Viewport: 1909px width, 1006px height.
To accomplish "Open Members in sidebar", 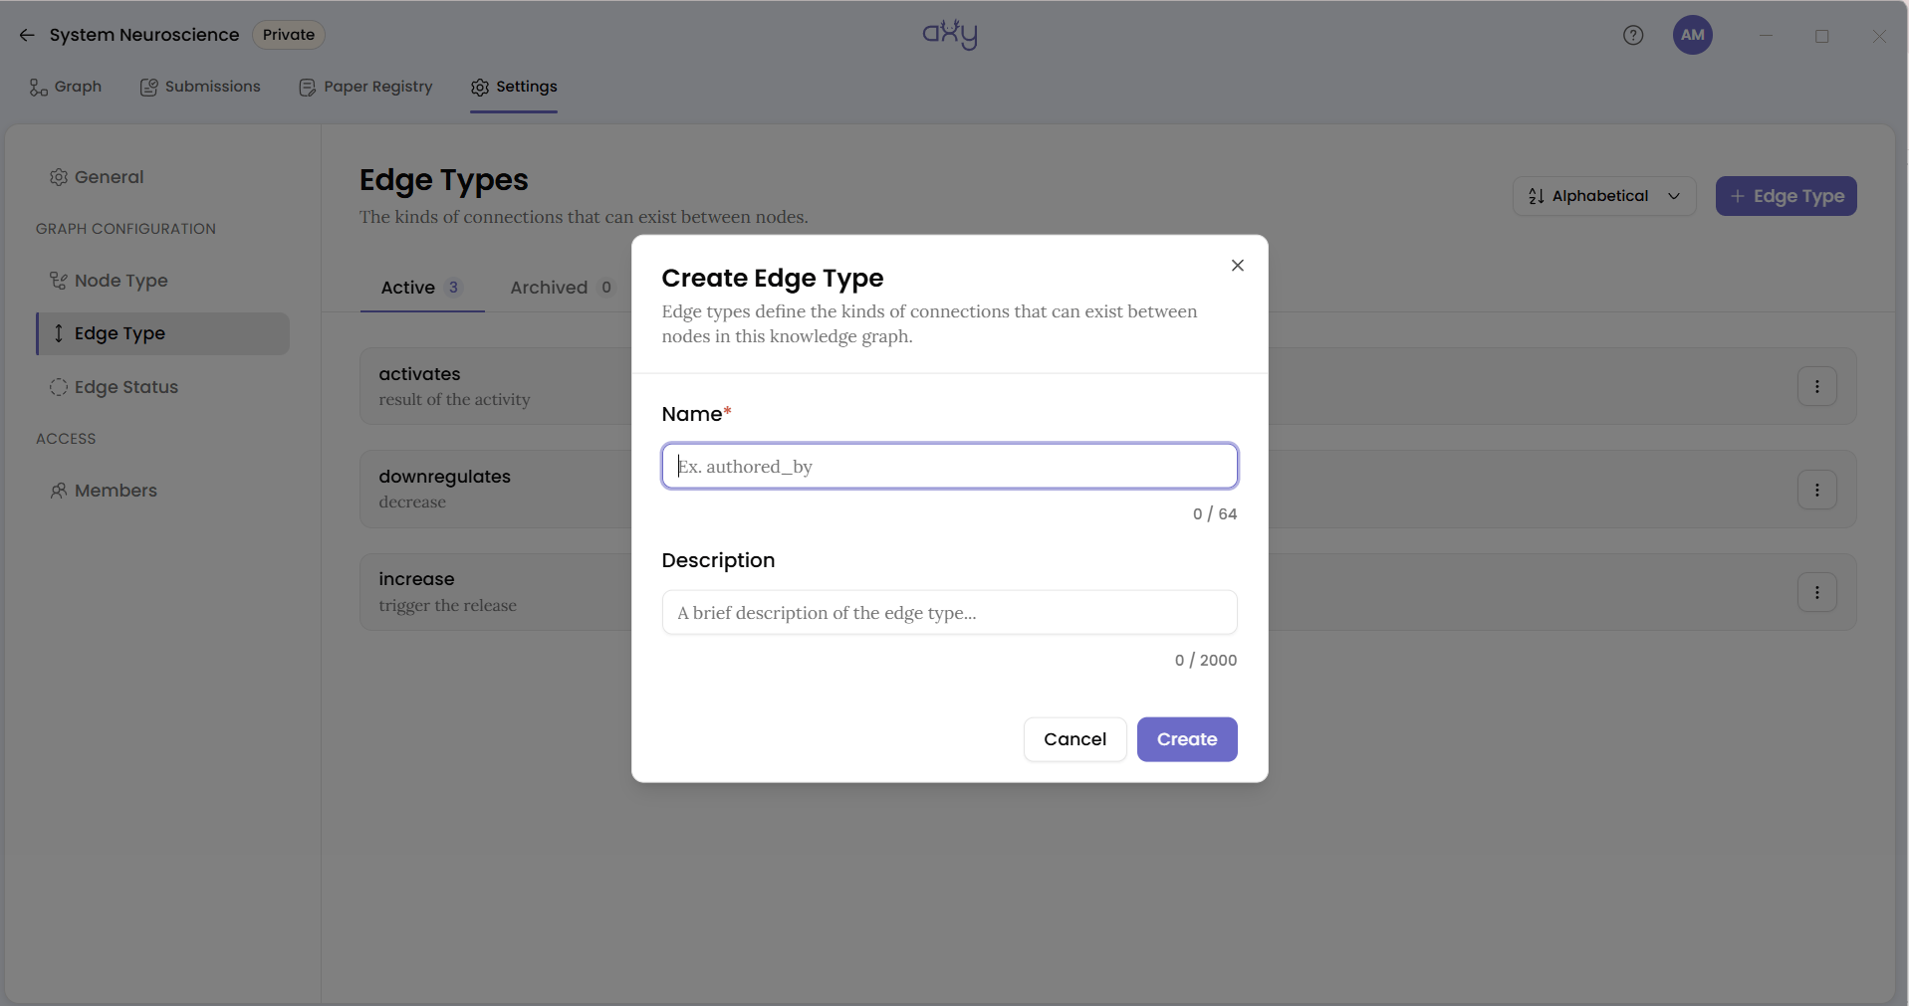I will [x=104, y=491].
